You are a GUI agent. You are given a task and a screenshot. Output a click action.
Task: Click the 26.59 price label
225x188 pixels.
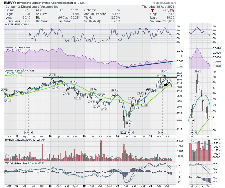click(115, 90)
